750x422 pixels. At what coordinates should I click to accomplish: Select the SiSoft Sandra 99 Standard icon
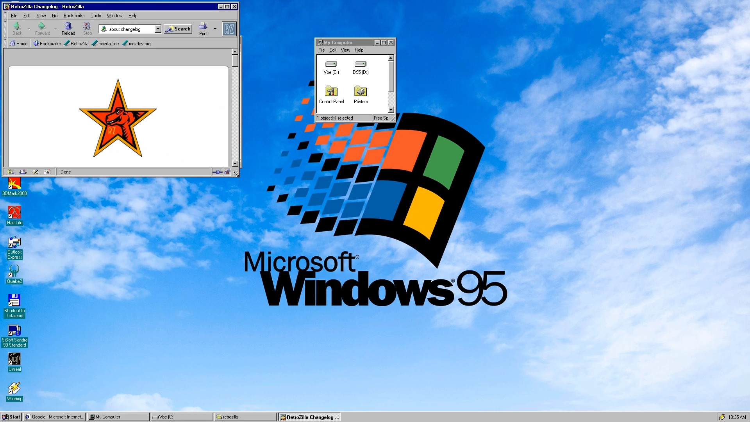click(14, 336)
